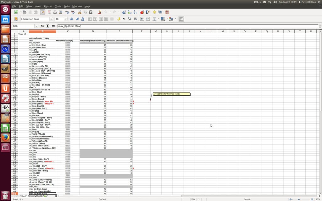The image size is (322, 201).
Task: Toggle Edit File mode icon
Action: click(x=42, y=12)
